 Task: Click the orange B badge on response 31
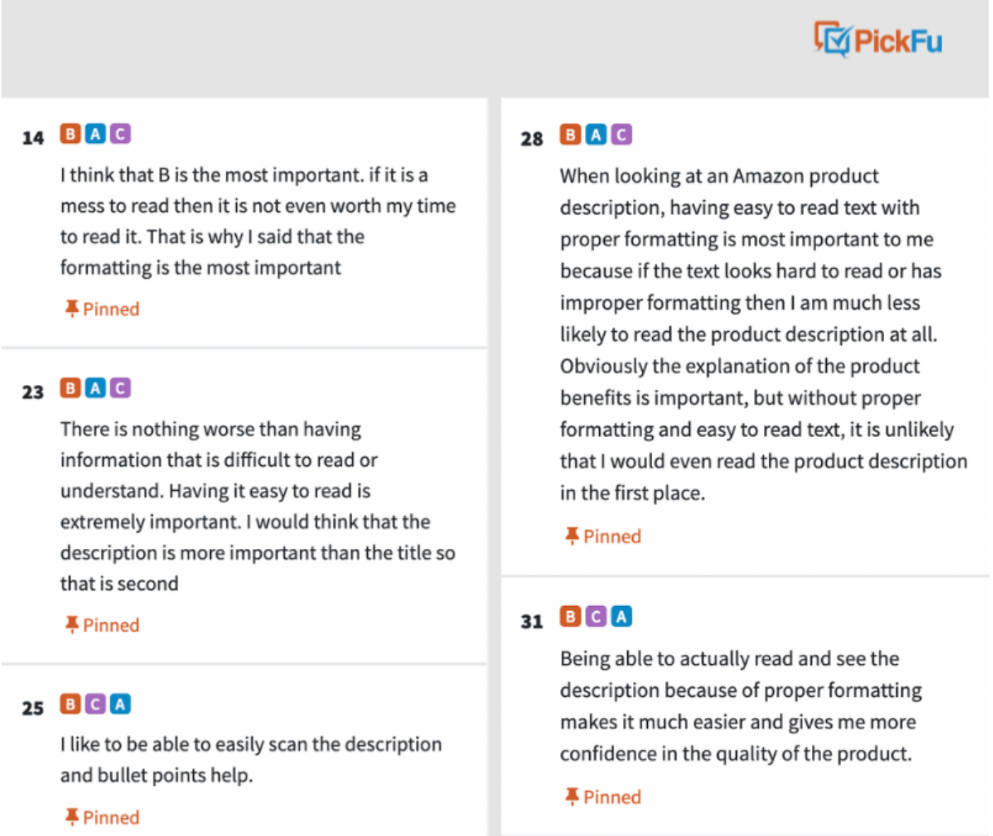[x=570, y=616]
